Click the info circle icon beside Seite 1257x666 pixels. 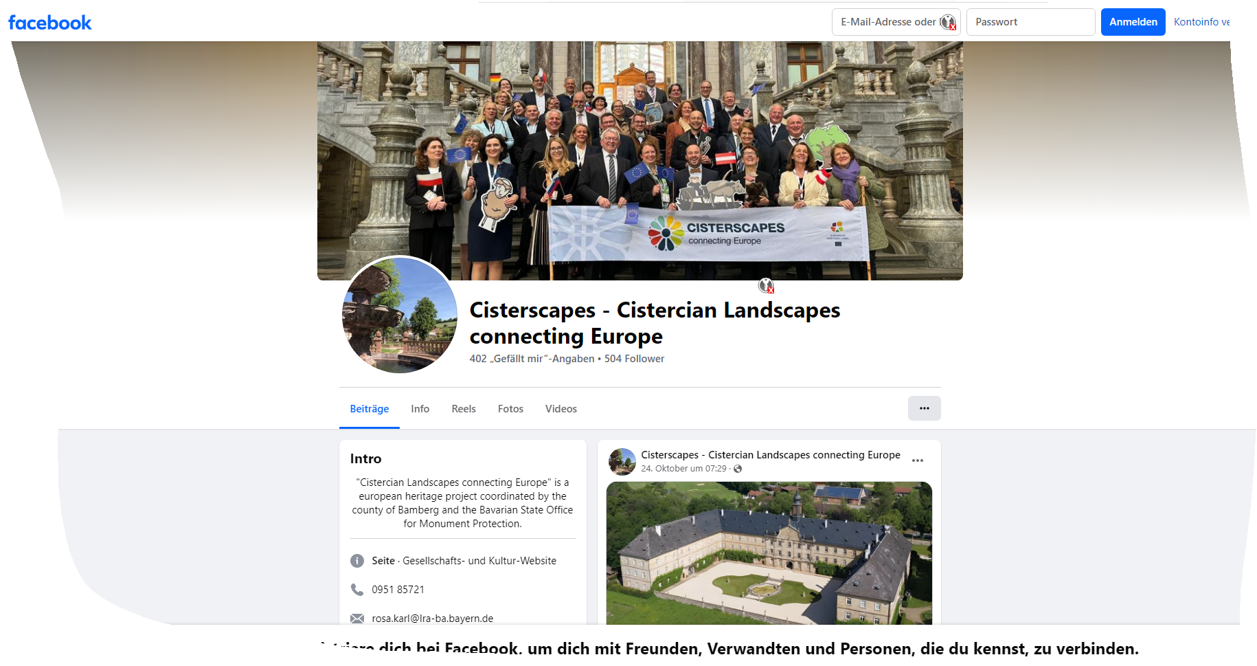coord(357,561)
